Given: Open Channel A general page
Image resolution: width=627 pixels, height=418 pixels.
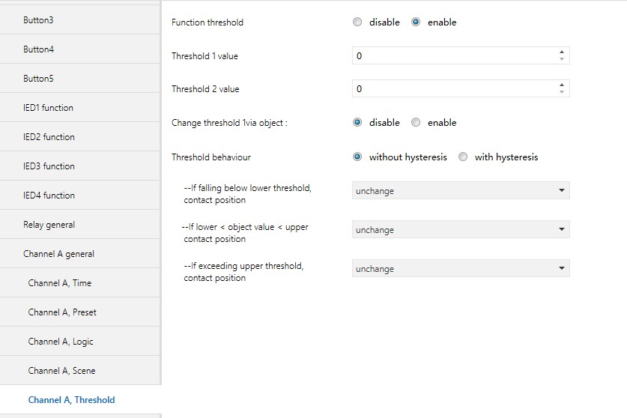Looking at the screenshot, I should pos(80,254).
